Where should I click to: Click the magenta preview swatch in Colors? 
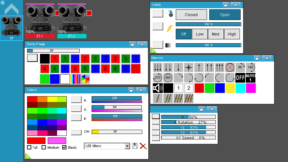coord(57,141)
